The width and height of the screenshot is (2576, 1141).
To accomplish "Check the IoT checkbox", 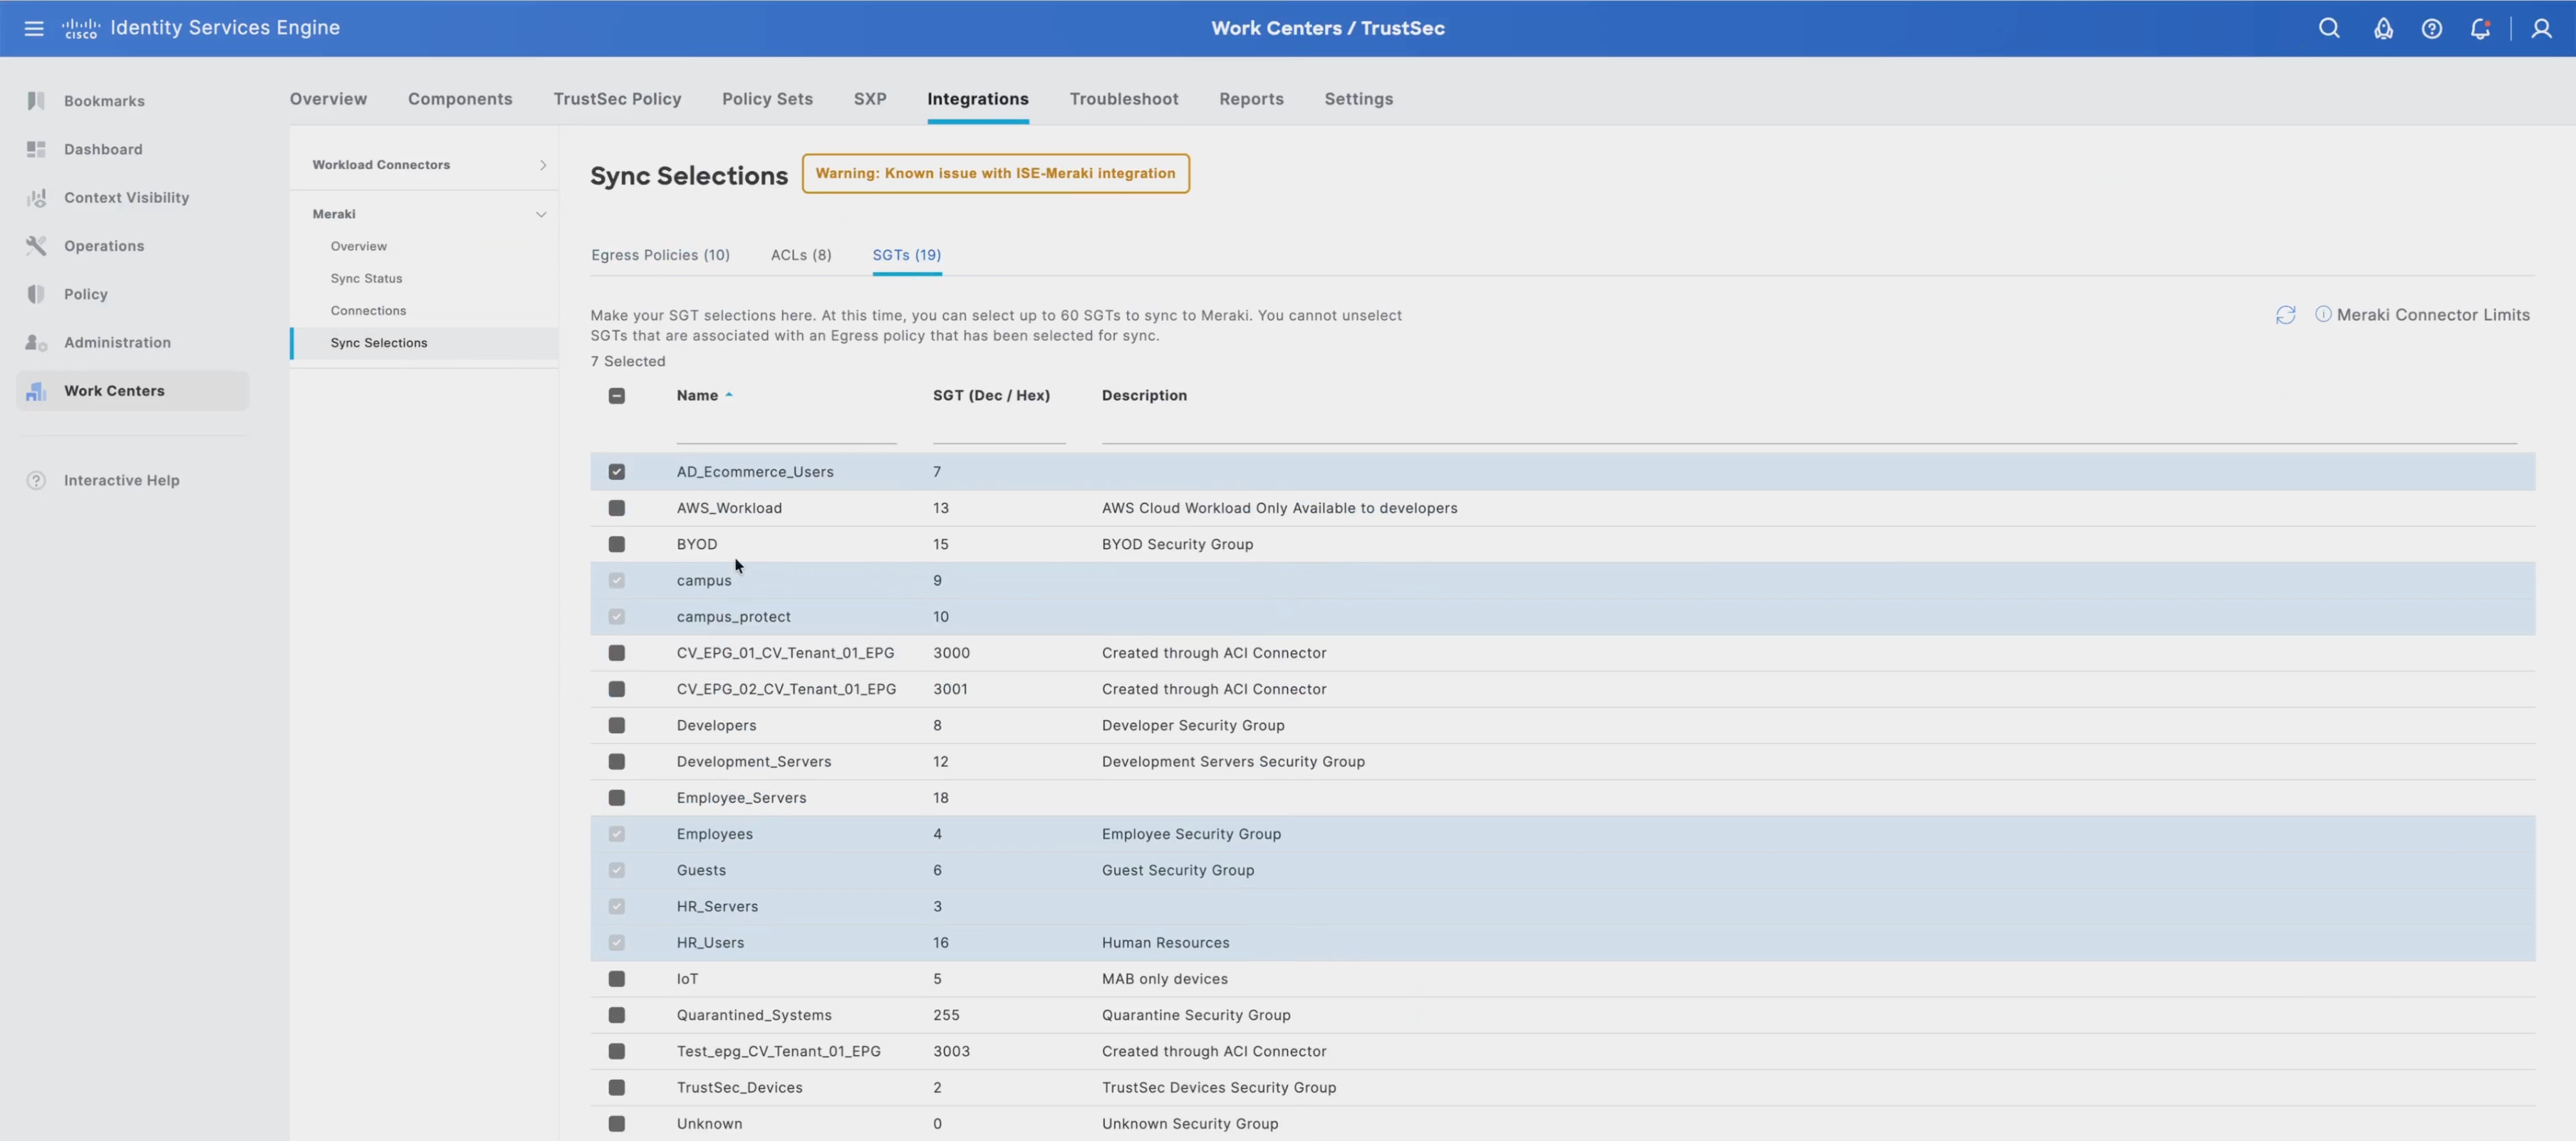I will pyautogui.click(x=616, y=979).
